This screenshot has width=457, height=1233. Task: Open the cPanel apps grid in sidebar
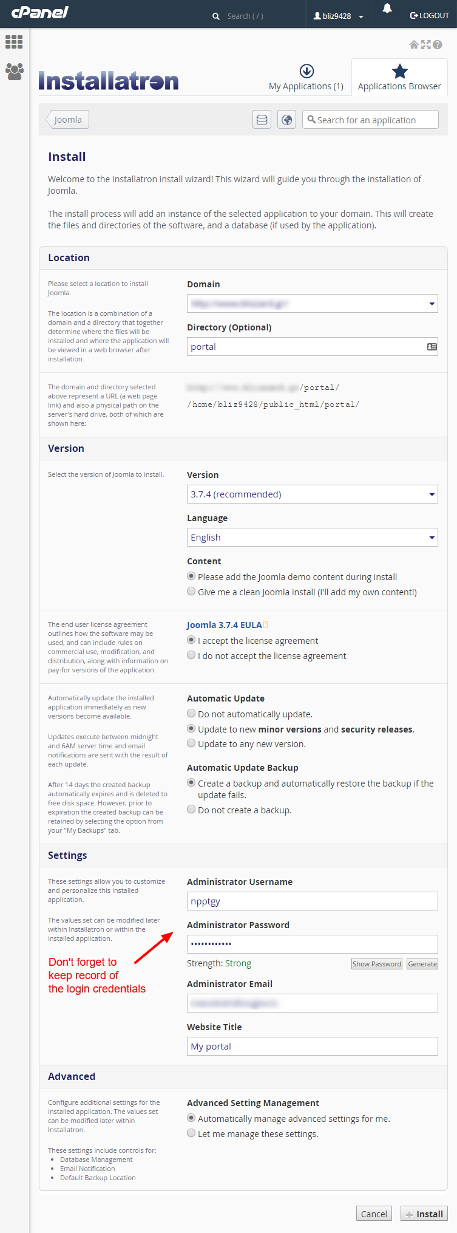point(14,42)
